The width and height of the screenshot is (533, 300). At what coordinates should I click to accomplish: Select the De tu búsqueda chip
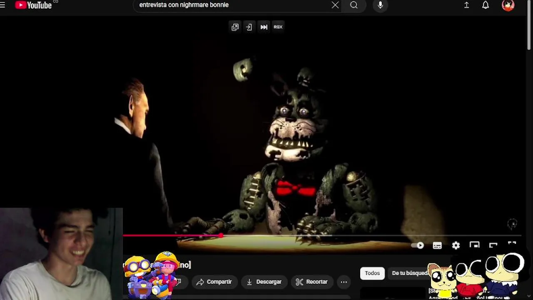pyautogui.click(x=409, y=273)
